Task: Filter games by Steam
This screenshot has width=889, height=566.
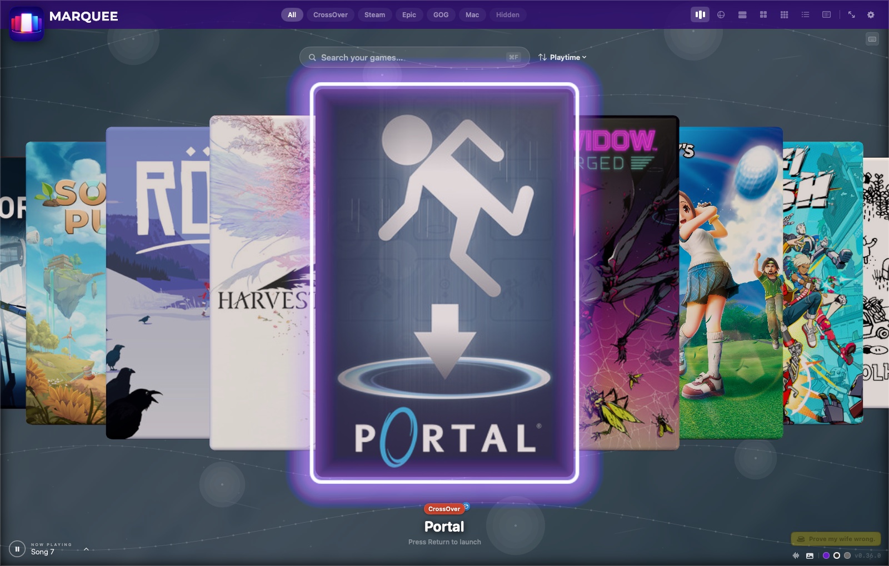Action: 374,15
